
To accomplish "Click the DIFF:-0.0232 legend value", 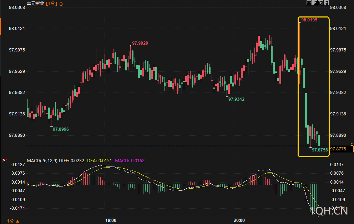I will coord(72,161).
